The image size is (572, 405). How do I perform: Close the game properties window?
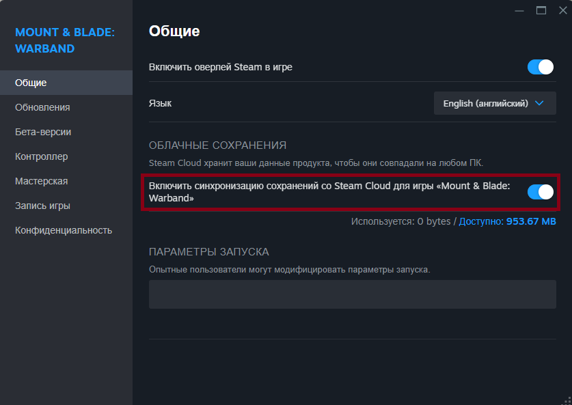pos(562,10)
